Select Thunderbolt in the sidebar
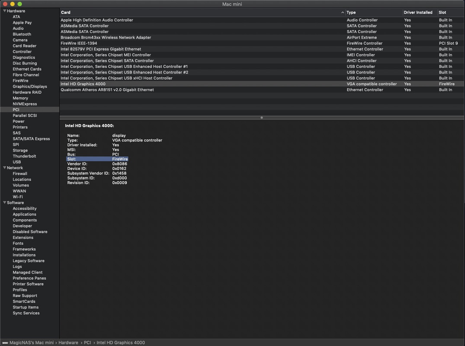The width and height of the screenshot is (465, 346). [x=24, y=156]
